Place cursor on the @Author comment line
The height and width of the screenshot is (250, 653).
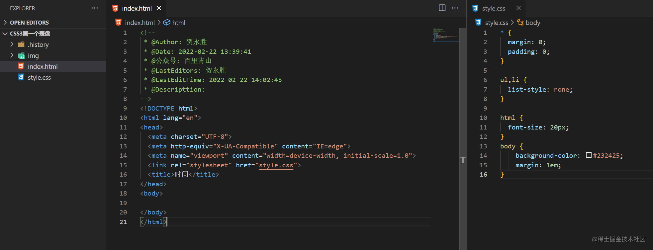pos(175,42)
